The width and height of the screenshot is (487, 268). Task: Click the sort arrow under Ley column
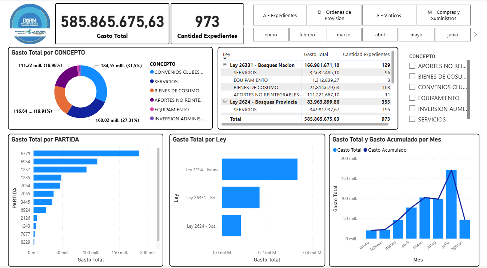point(225,59)
